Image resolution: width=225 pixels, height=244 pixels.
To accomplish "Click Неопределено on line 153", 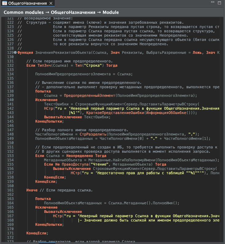I will (x=80, y=156).
